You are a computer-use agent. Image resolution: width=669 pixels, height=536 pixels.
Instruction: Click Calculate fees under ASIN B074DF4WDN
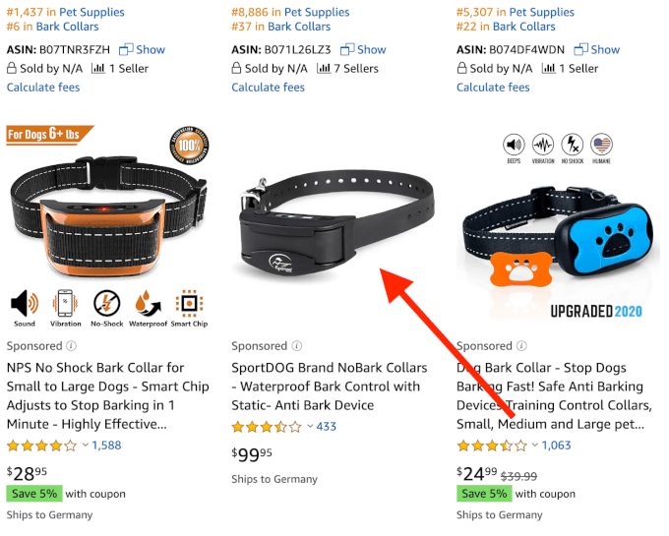point(493,88)
